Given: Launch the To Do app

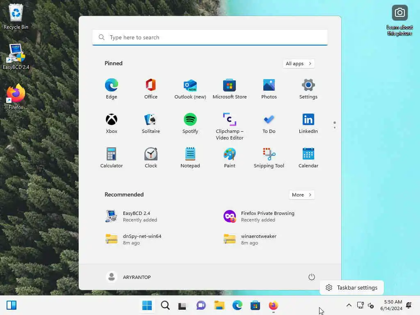Looking at the screenshot, I should click(x=269, y=123).
